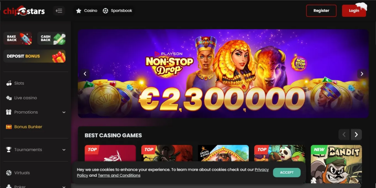Click the red Login button
Viewport: 376px width, 188px height.
[x=354, y=11]
